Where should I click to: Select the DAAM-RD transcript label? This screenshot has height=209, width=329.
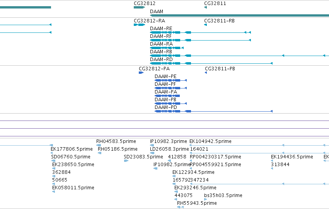click(161, 59)
